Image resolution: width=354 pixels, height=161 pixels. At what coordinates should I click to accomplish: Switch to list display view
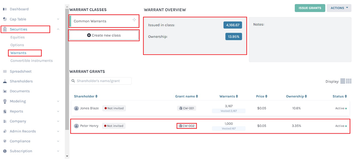coord(343,81)
